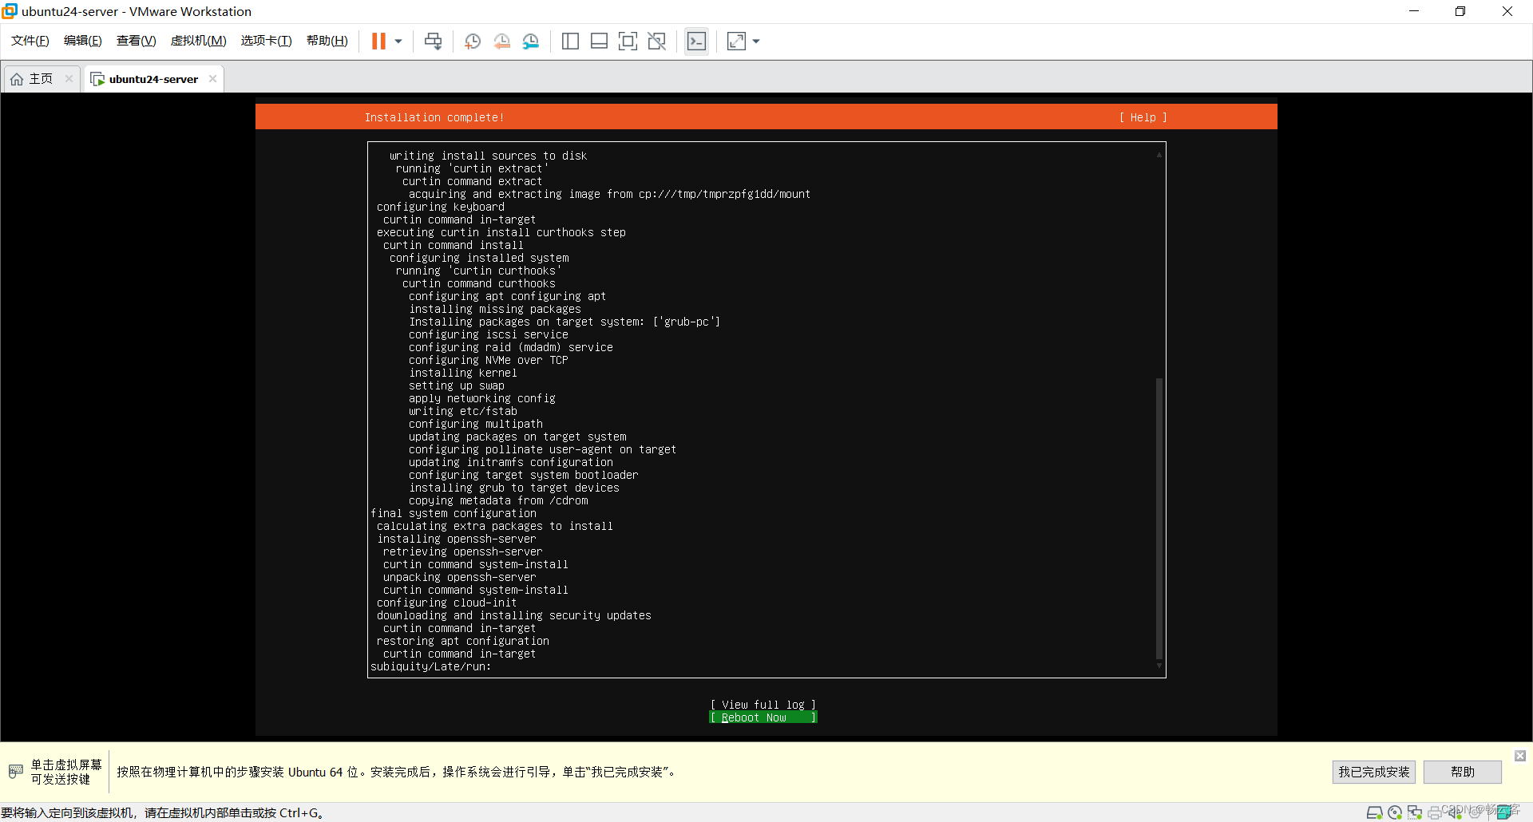This screenshot has height=822, width=1533.
Task: Open the 编辑(E) menu
Action: (x=83, y=41)
